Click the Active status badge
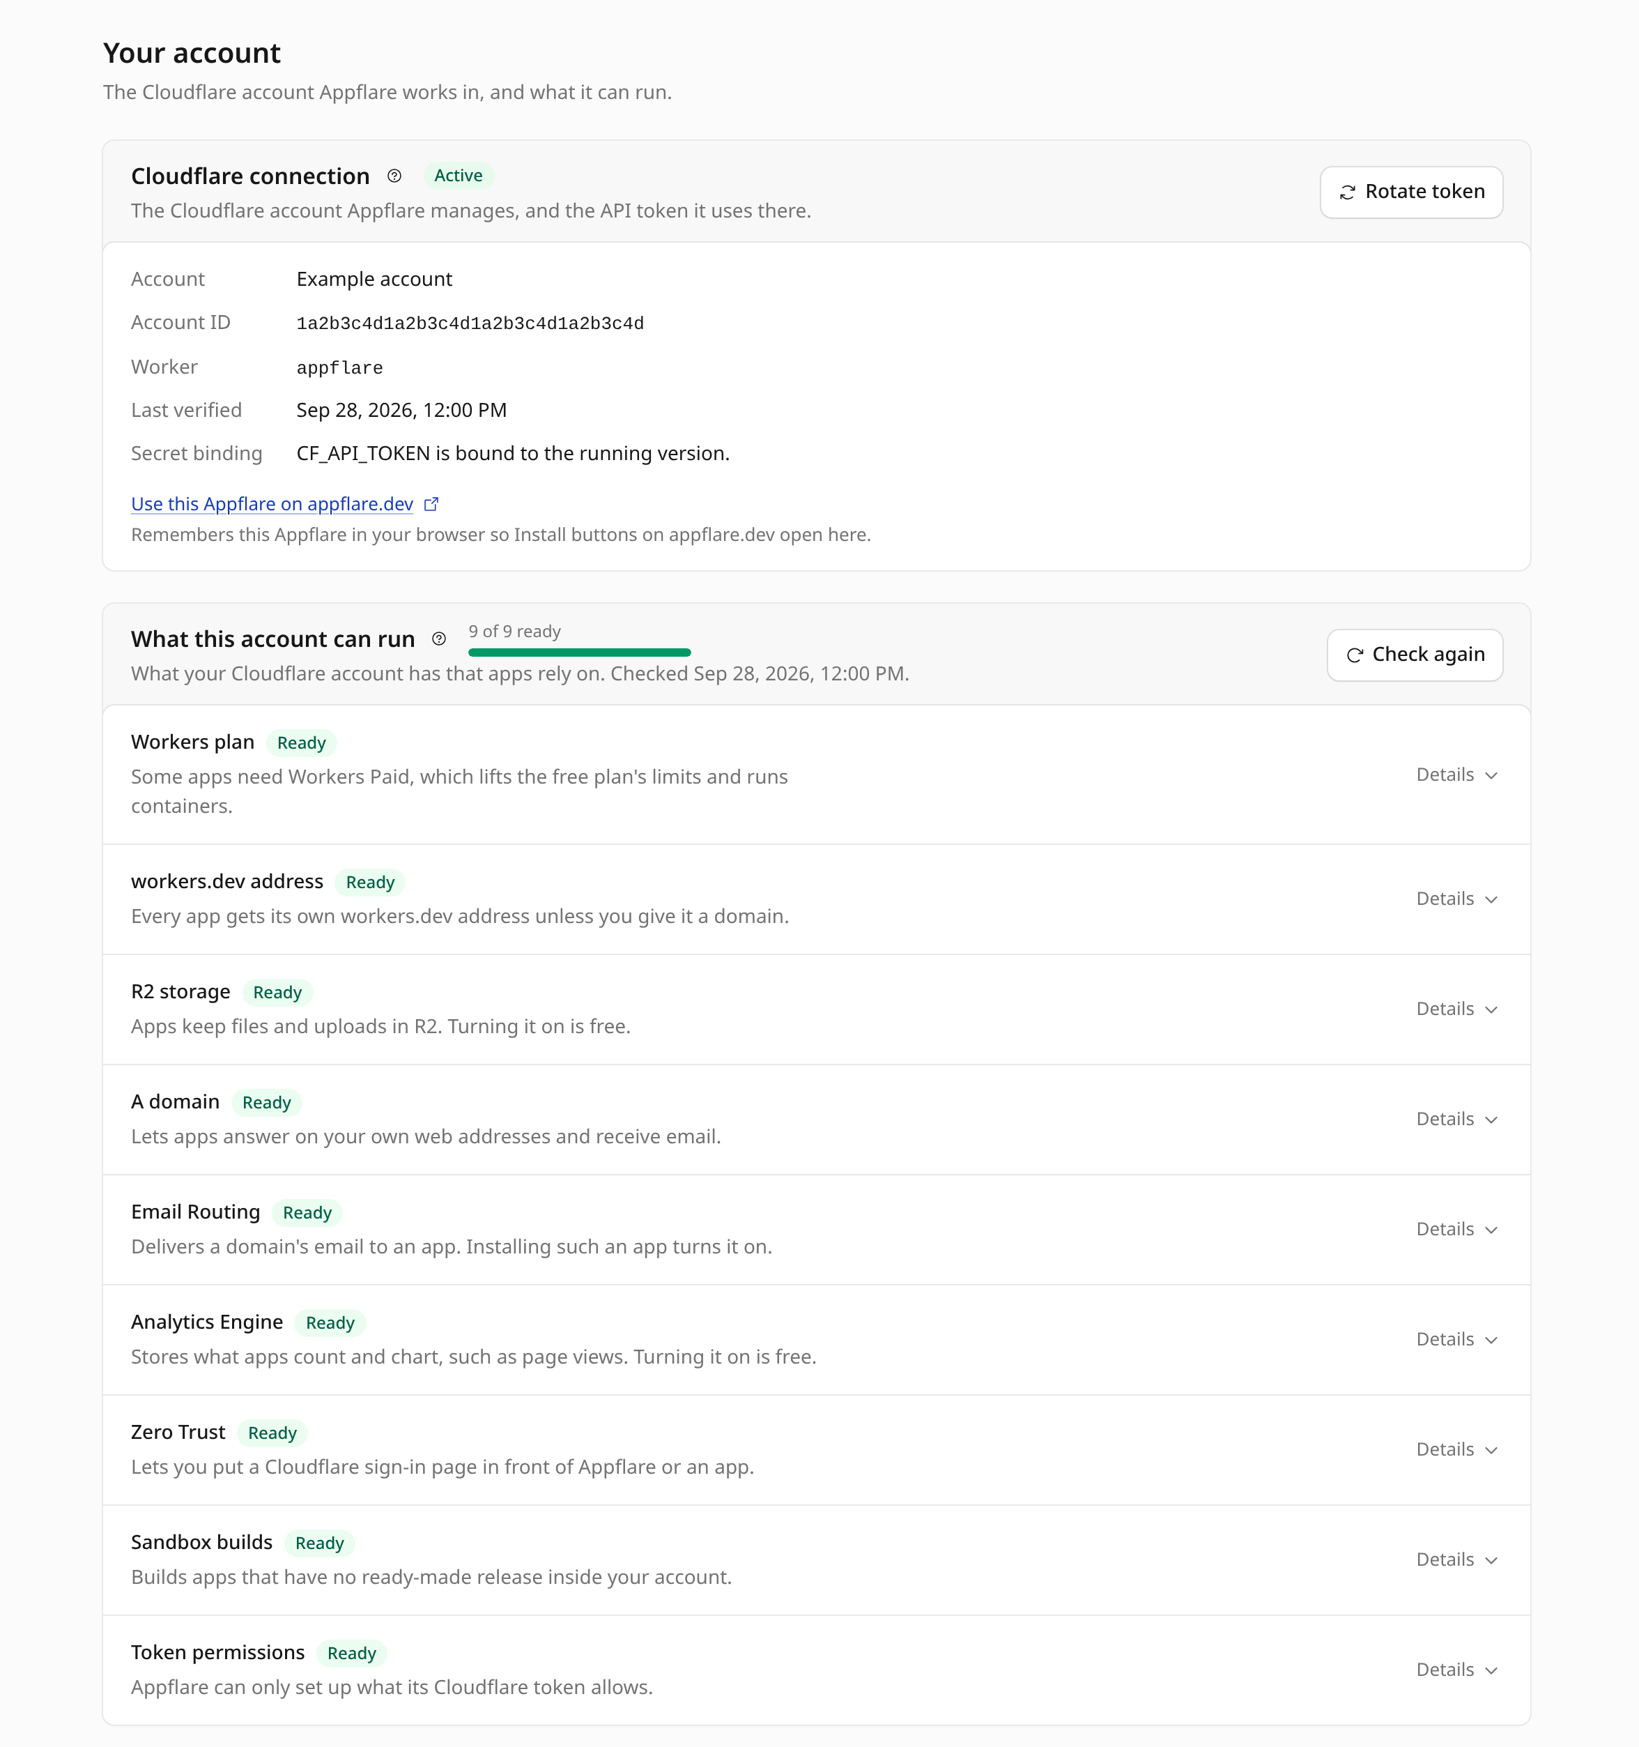Screen dimensions: 1639x1747 pyautogui.click(x=459, y=176)
